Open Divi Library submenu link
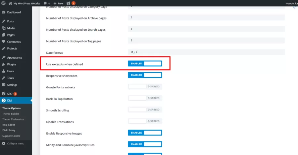This screenshot has height=155, width=298. click(x=9, y=130)
